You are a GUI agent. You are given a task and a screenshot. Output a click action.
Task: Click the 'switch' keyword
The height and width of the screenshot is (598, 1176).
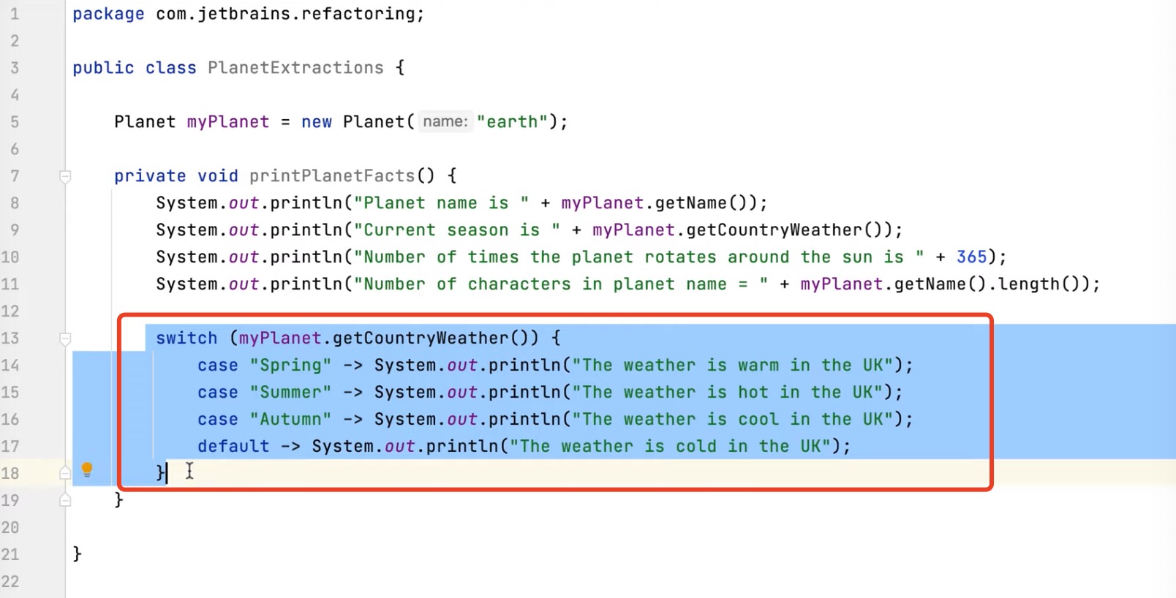186,338
